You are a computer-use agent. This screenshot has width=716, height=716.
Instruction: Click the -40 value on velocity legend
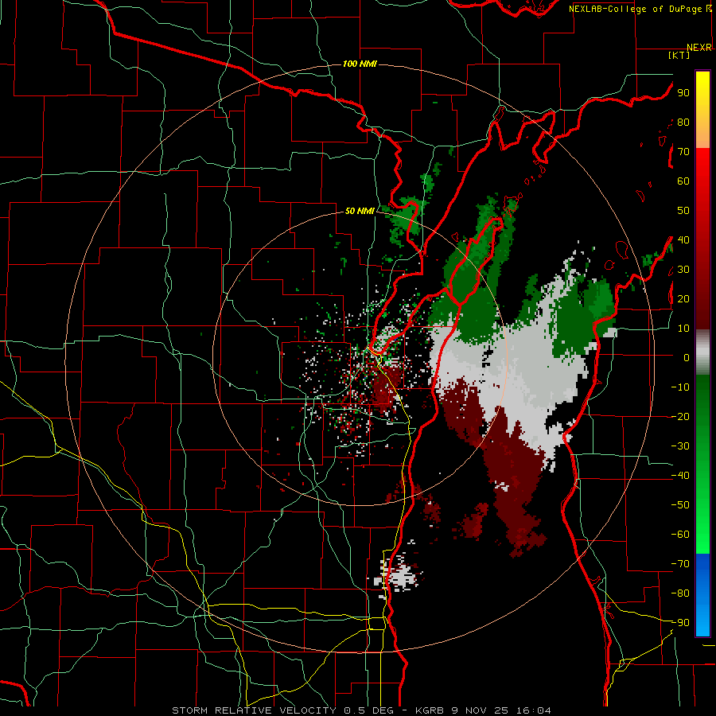click(x=680, y=476)
